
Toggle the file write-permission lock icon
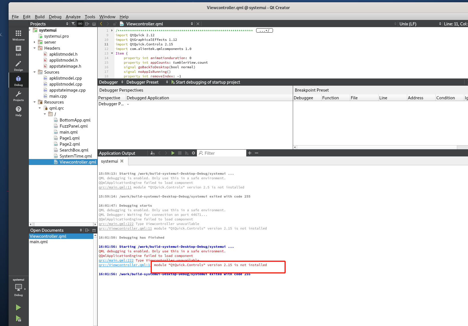click(115, 24)
